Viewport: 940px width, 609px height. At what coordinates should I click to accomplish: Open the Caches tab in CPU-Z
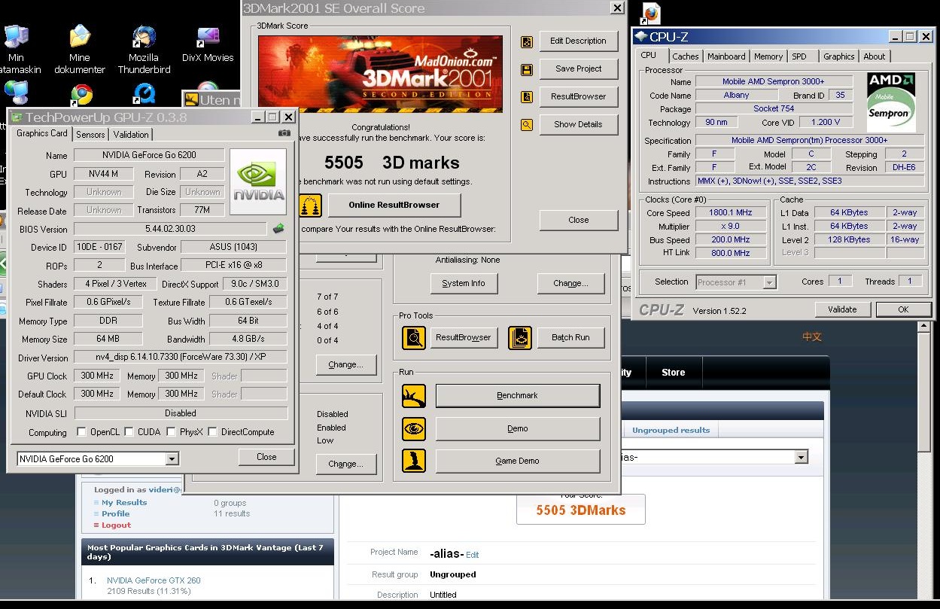point(686,56)
